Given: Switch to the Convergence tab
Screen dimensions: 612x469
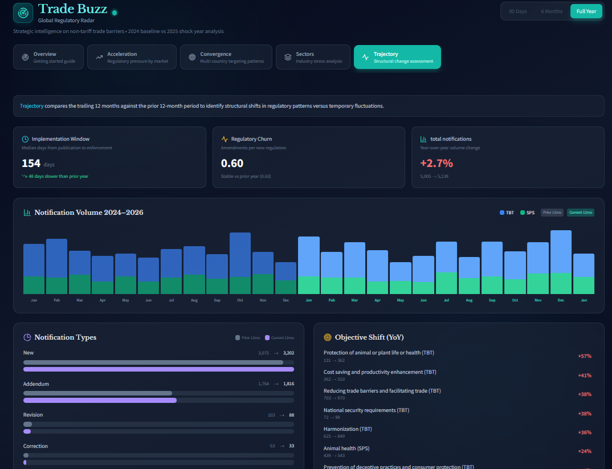Looking at the screenshot, I should click(x=226, y=57).
